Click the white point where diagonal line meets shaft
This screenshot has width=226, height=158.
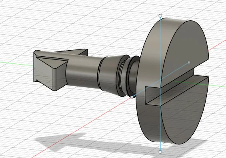tap(132, 97)
